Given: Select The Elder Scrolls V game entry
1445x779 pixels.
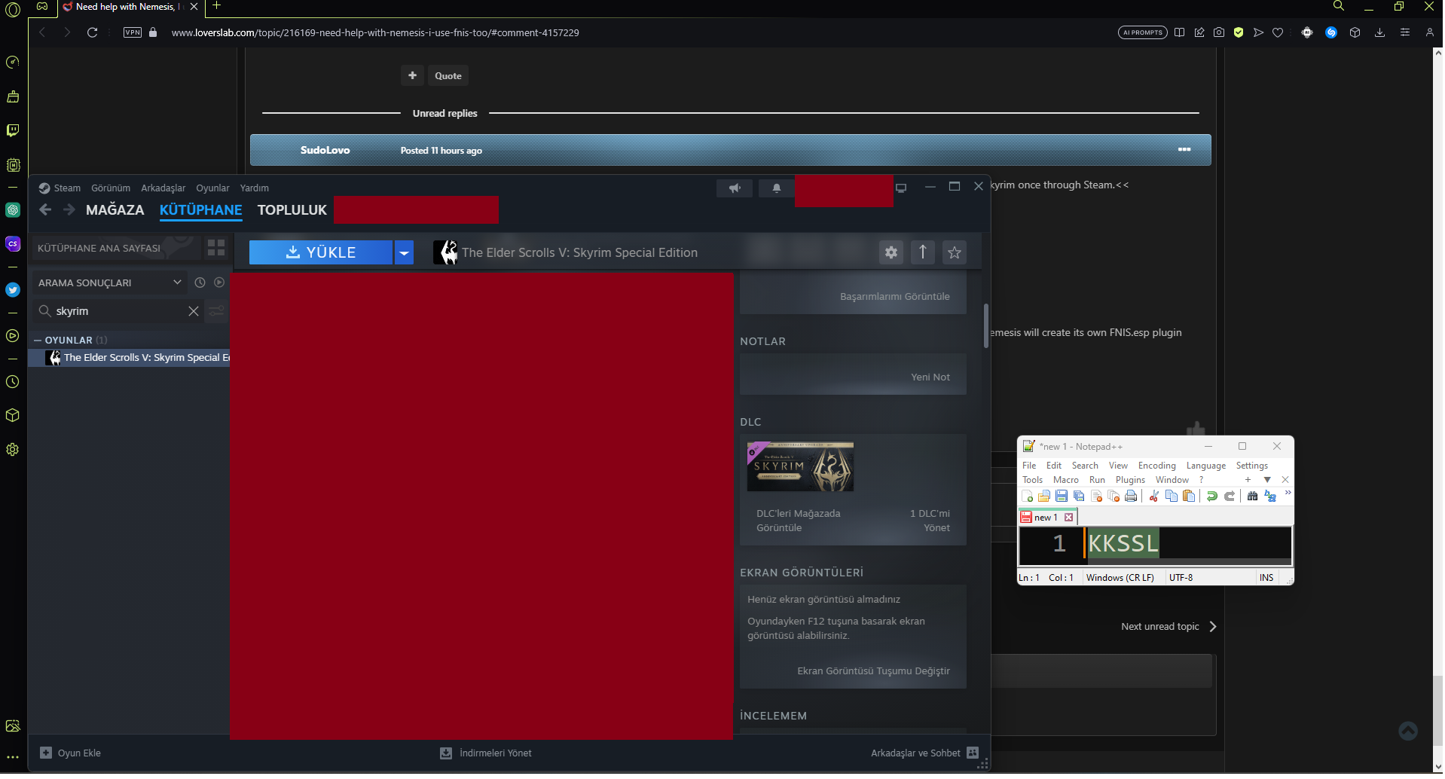Looking at the screenshot, I should click(130, 359).
